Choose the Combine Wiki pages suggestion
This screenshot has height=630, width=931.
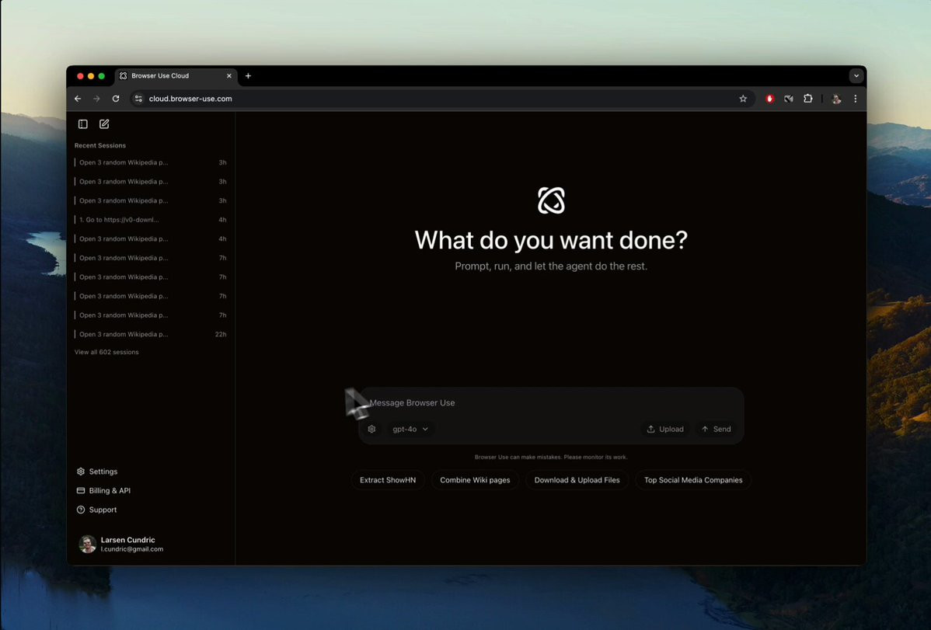coord(475,480)
